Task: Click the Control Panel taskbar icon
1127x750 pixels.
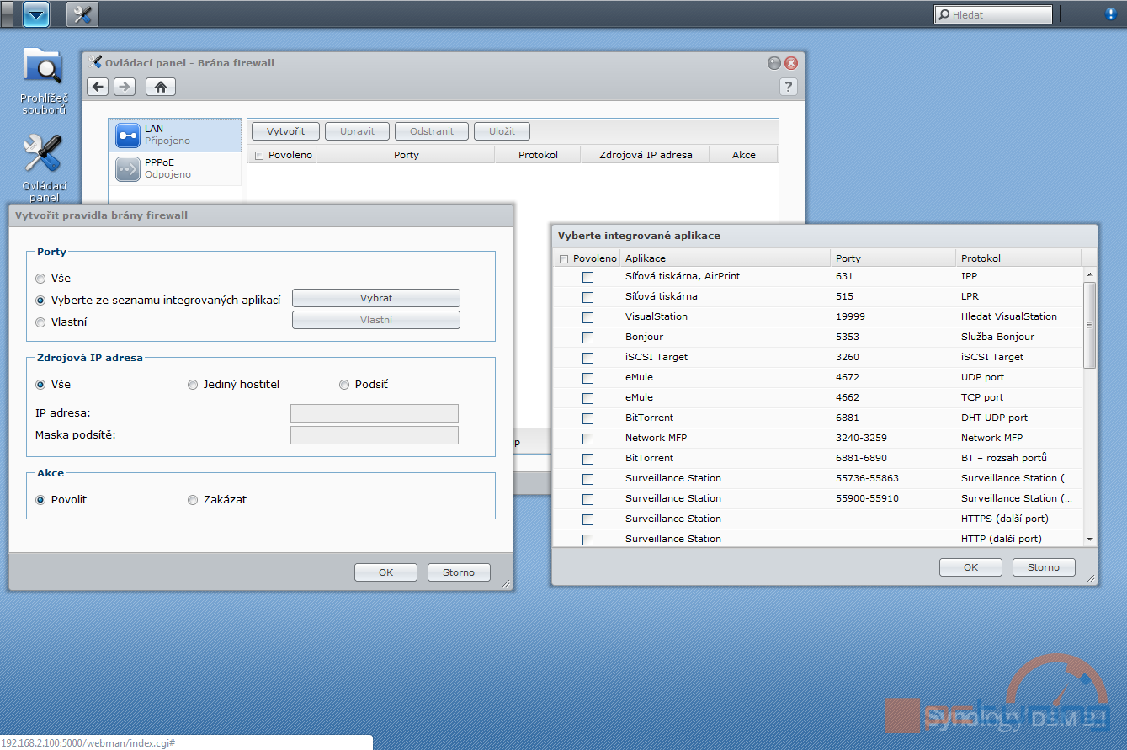Action: [x=82, y=14]
